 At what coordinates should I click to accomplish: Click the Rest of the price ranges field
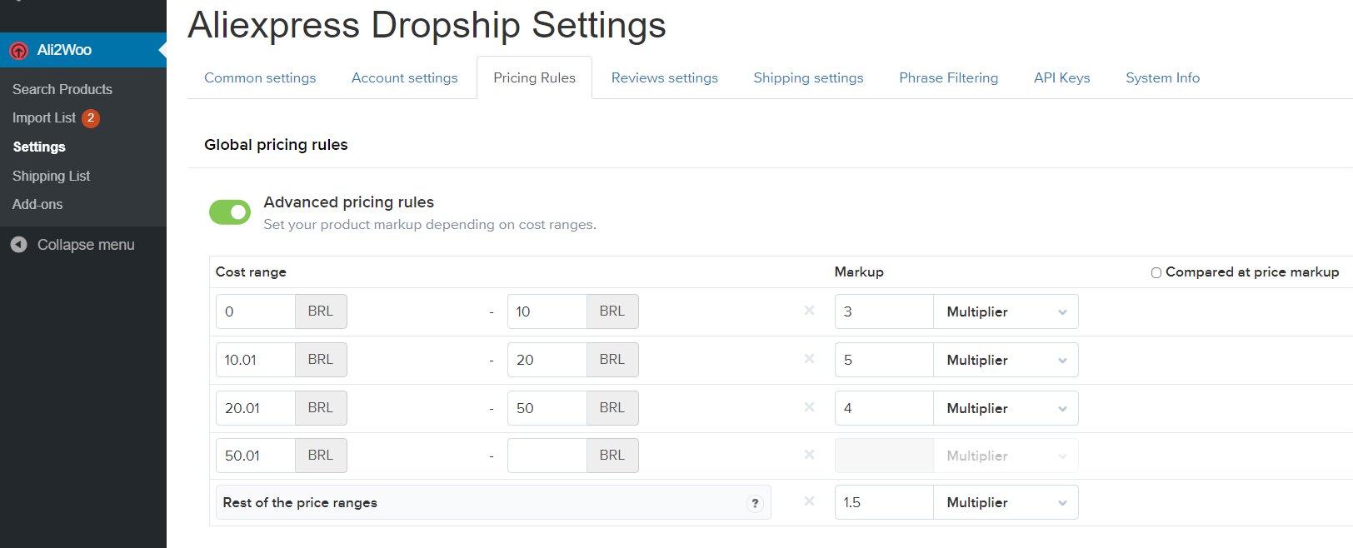click(x=493, y=502)
